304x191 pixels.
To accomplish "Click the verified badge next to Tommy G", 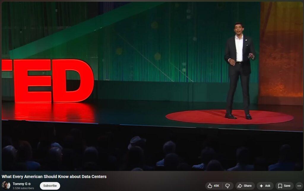I will pyautogui.click(x=29, y=184).
